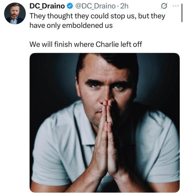Click the line 'have only emboldened us'
184x194 pixels.
click(x=71, y=25)
